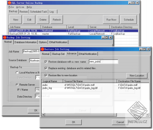The width and height of the screenshot is (153, 130).
Task: Click the Backup Job Setting window icon
Action: click(x=5, y=37)
